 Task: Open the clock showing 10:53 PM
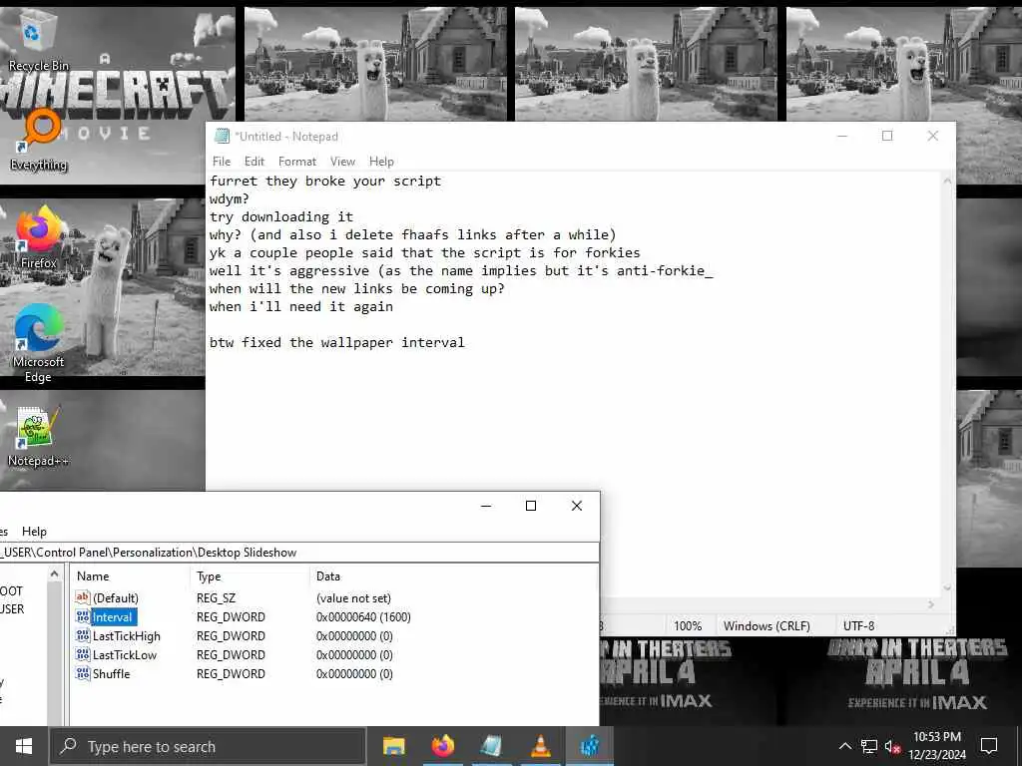tap(936, 746)
